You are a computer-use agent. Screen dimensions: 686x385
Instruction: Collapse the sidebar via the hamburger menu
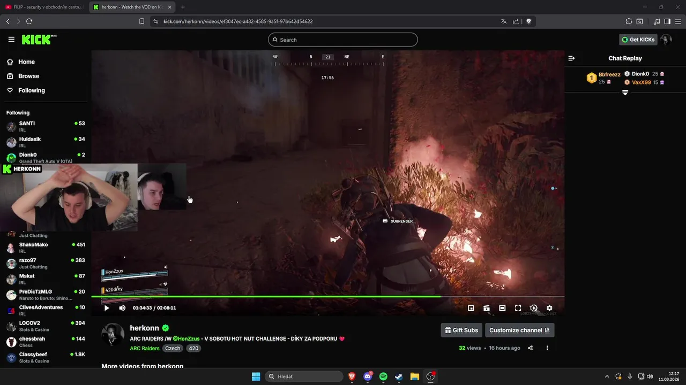[x=11, y=40]
